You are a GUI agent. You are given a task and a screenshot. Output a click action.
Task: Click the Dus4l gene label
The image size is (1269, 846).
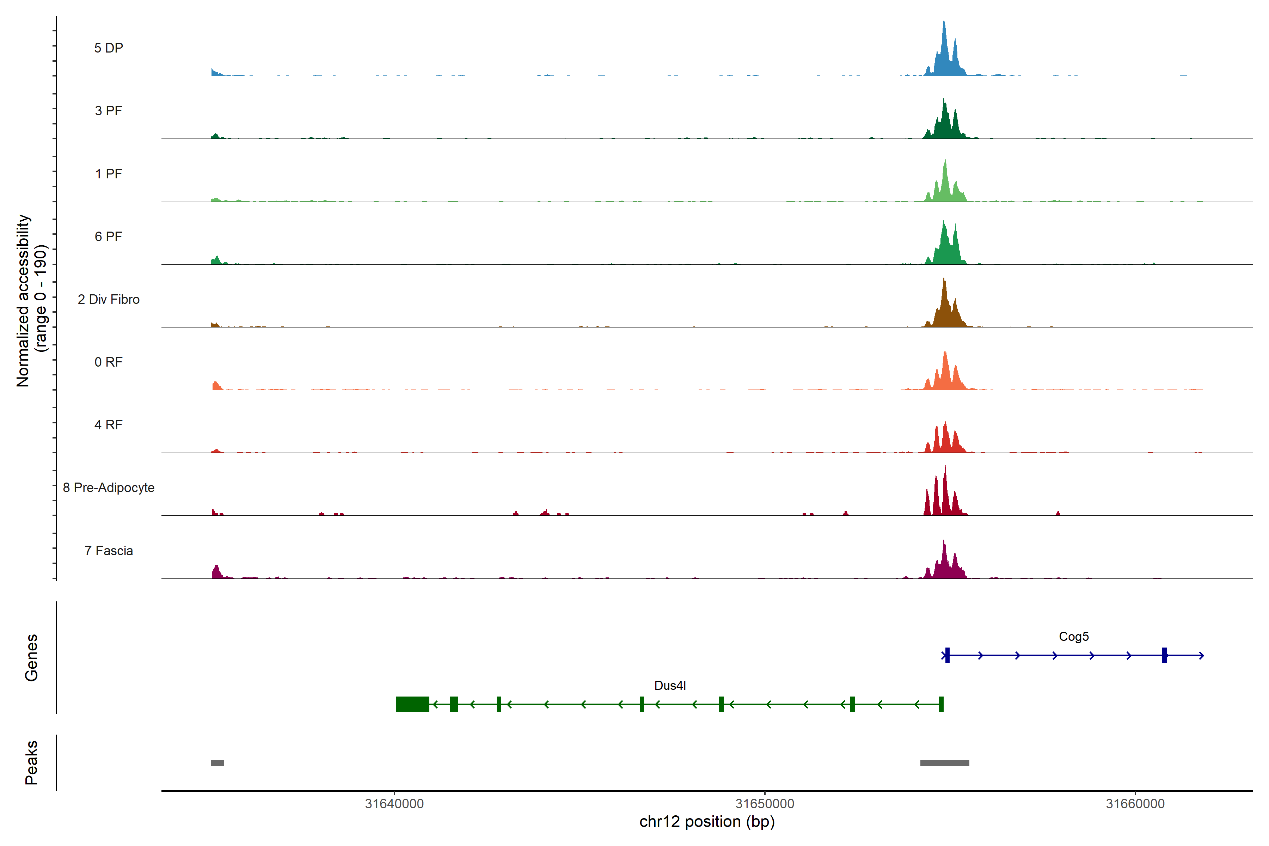[x=670, y=686]
